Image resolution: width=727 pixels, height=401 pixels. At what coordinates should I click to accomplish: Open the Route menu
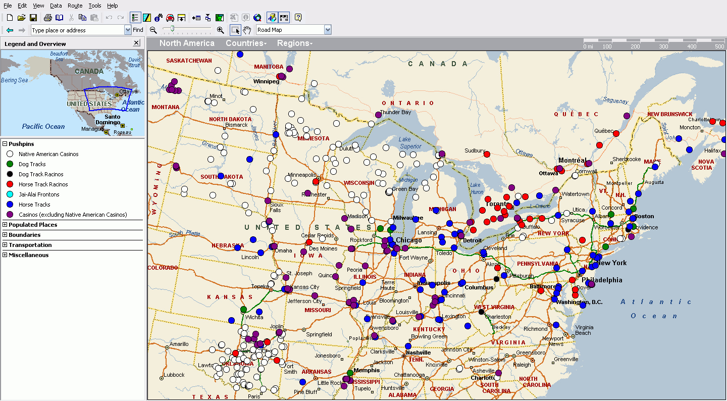[x=75, y=6]
